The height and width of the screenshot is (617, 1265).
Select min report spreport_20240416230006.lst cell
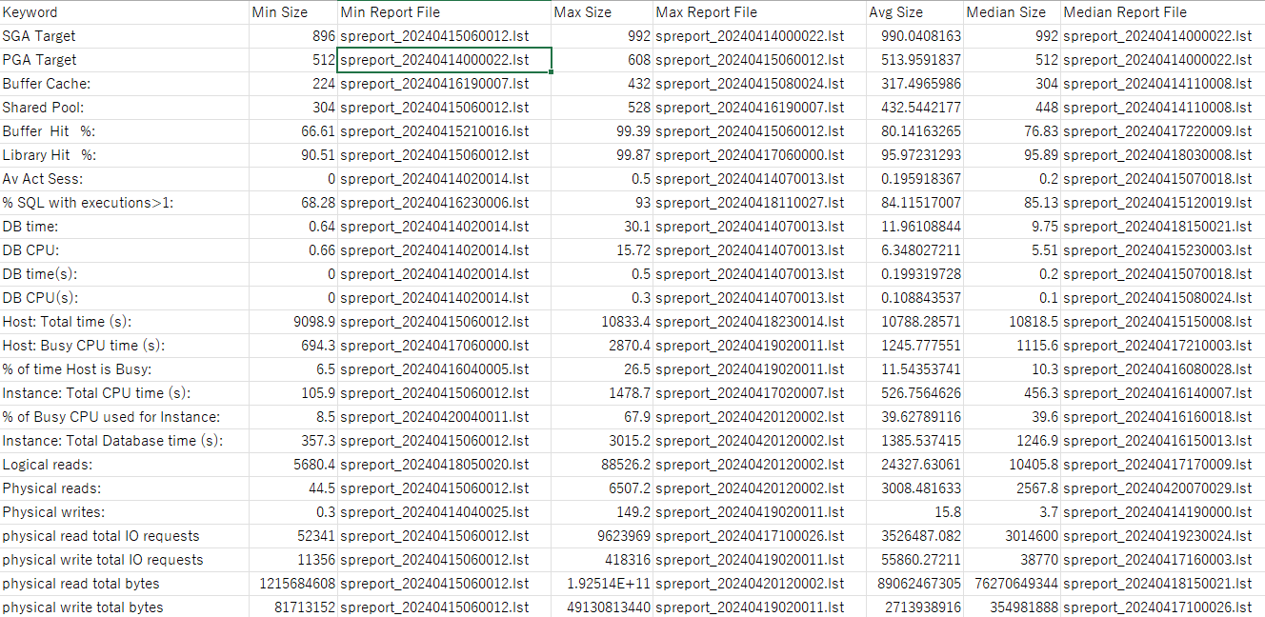pyautogui.click(x=445, y=203)
